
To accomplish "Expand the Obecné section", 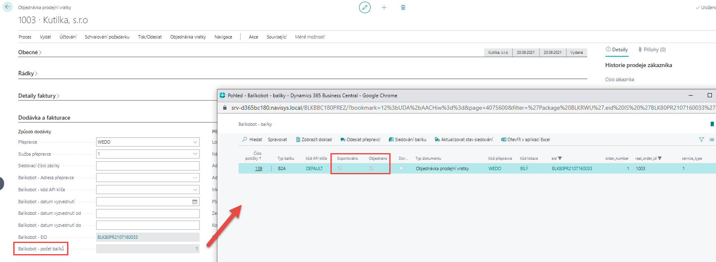I will coord(29,52).
